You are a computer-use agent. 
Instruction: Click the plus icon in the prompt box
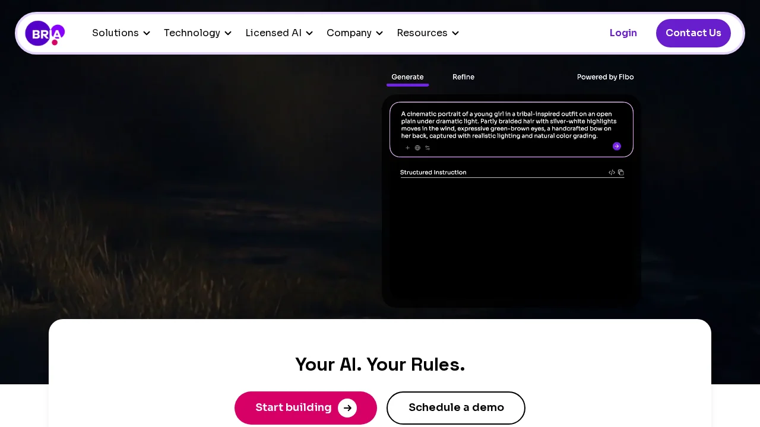pyautogui.click(x=407, y=148)
